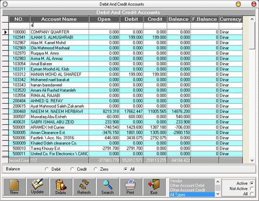Select the HANAN MOHD AL SHAREEF row
This screenshot has height=201, width=259.
point(125,74)
